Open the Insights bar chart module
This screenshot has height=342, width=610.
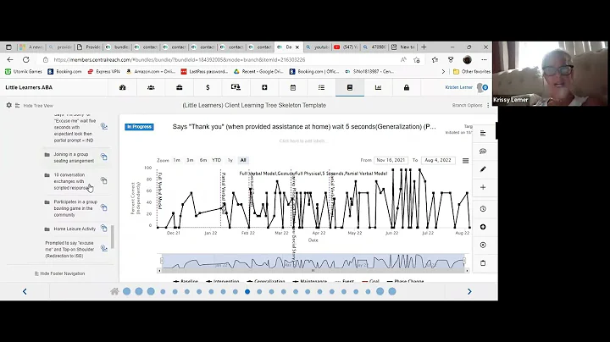[x=378, y=87]
